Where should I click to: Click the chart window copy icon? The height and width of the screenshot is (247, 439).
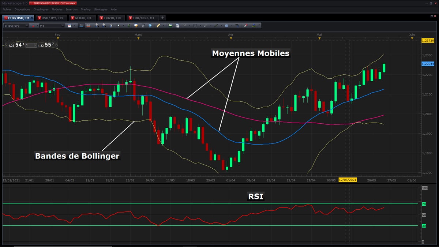coord(177,26)
